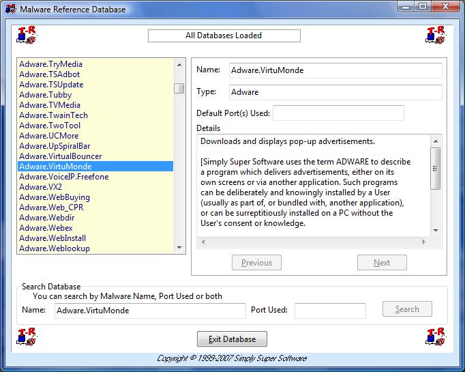Click the Port Used search field
Screen dimensions: 465x372
click(x=330, y=311)
